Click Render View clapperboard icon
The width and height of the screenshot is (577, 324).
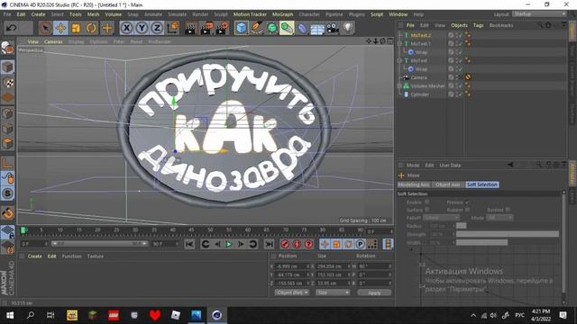(190, 28)
